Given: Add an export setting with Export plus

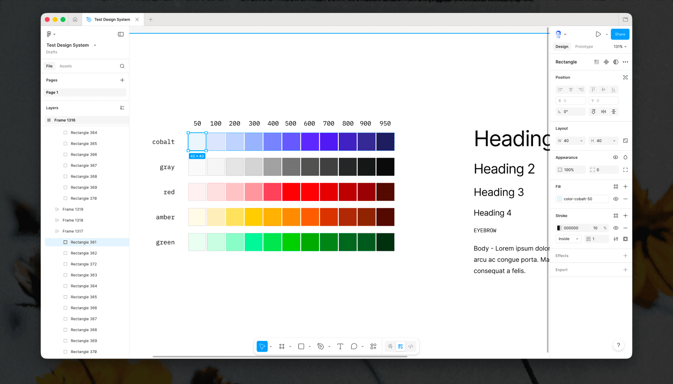Looking at the screenshot, I should [x=625, y=270].
